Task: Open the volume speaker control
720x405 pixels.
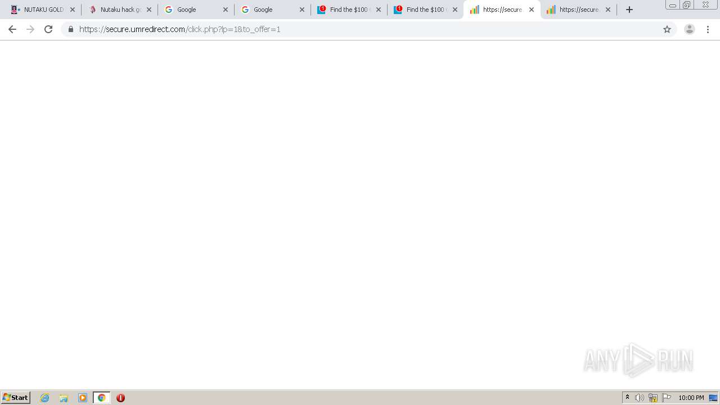Action: [640, 398]
